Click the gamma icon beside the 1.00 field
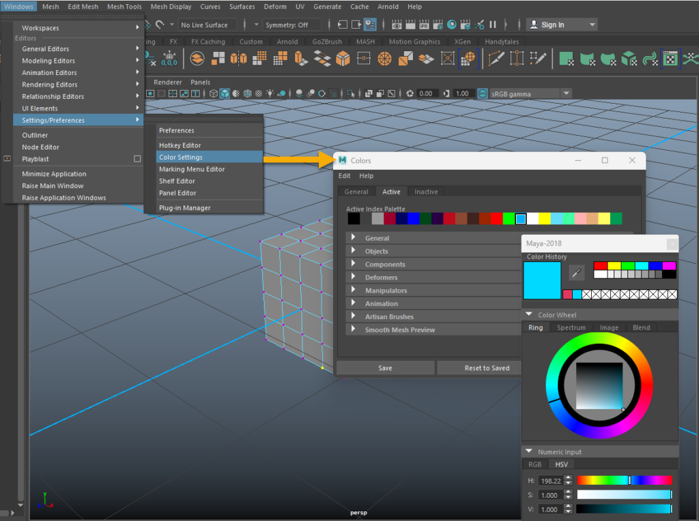The image size is (699, 521). pos(446,93)
